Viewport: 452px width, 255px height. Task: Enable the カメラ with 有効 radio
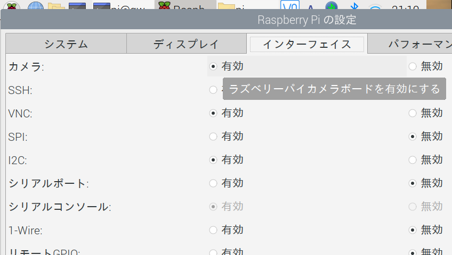coord(213,66)
